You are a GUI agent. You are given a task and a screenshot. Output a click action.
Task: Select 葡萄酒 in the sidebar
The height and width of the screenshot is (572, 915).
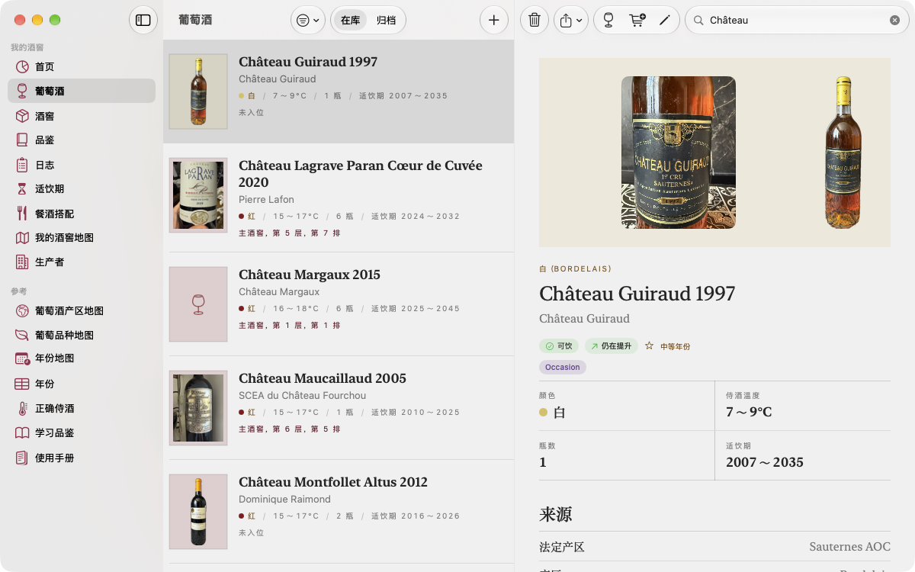(82, 91)
